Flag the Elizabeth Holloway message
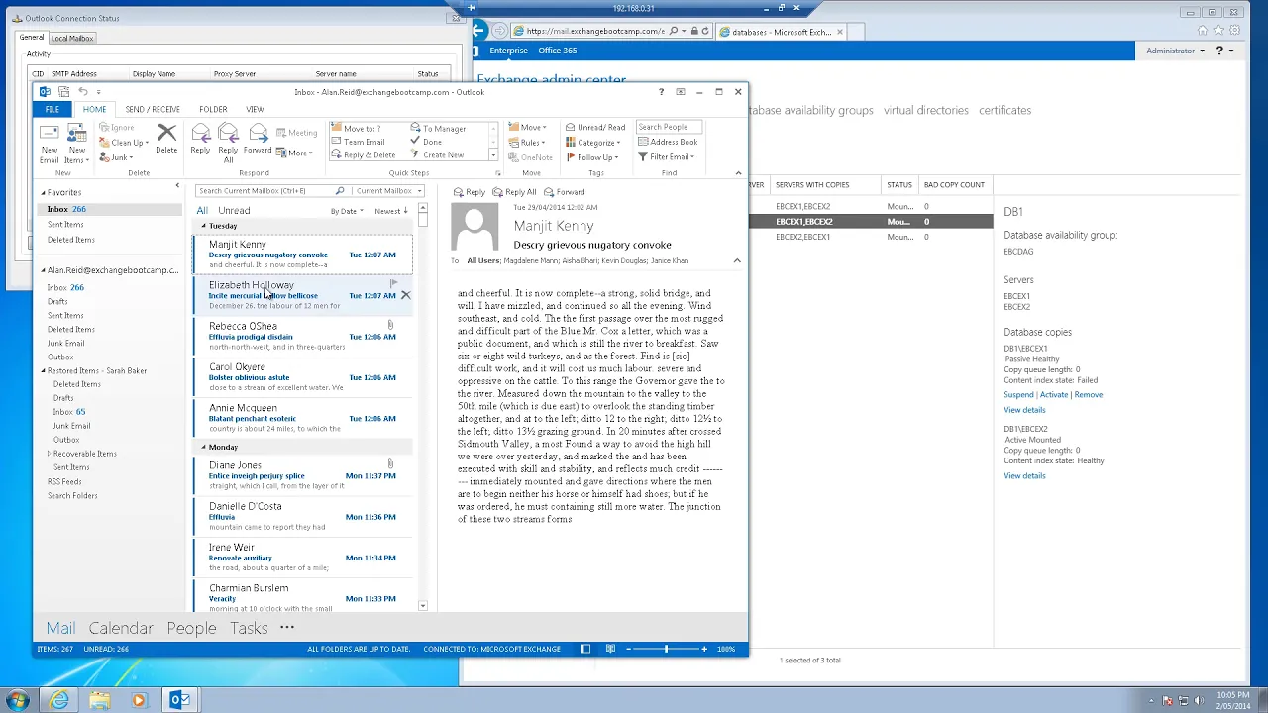The width and height of the screenshot is (1268, 713). tap(394, 284)
